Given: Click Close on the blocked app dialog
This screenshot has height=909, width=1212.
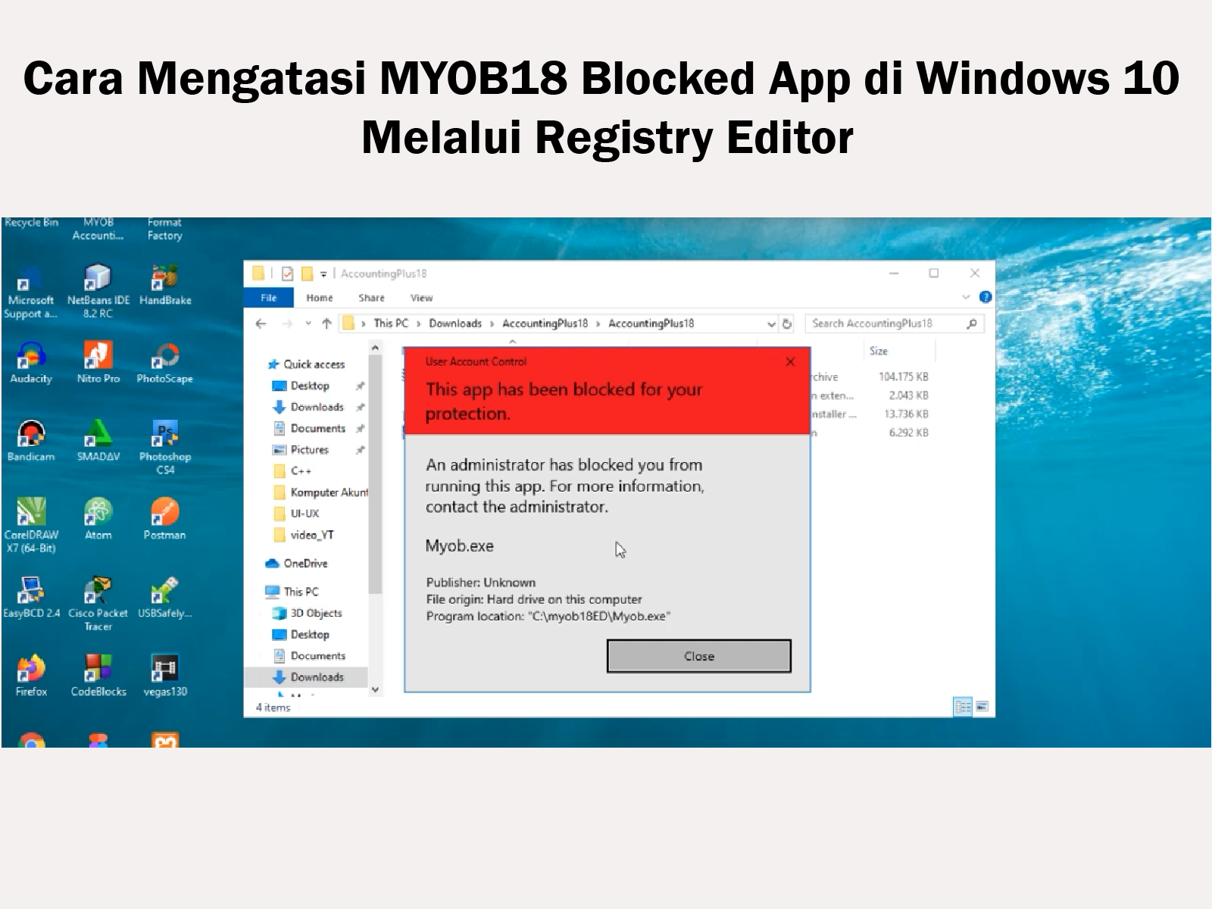Looking at the screenshot, I should coord(698,656).
